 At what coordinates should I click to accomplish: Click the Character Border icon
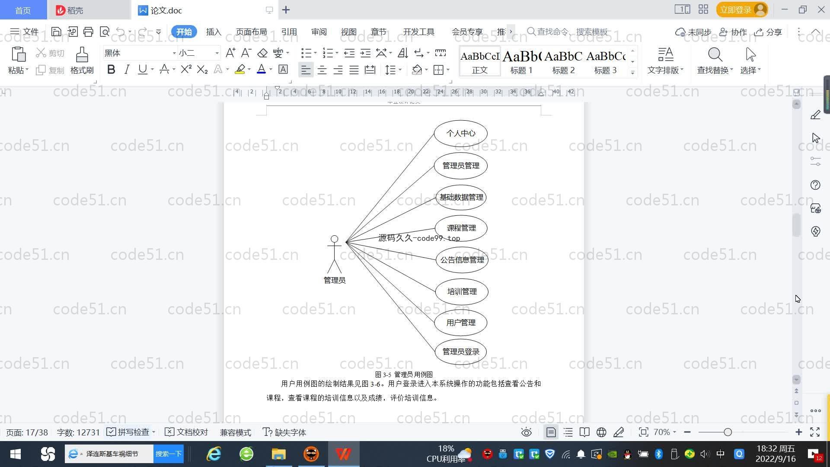tap(283, 69)
